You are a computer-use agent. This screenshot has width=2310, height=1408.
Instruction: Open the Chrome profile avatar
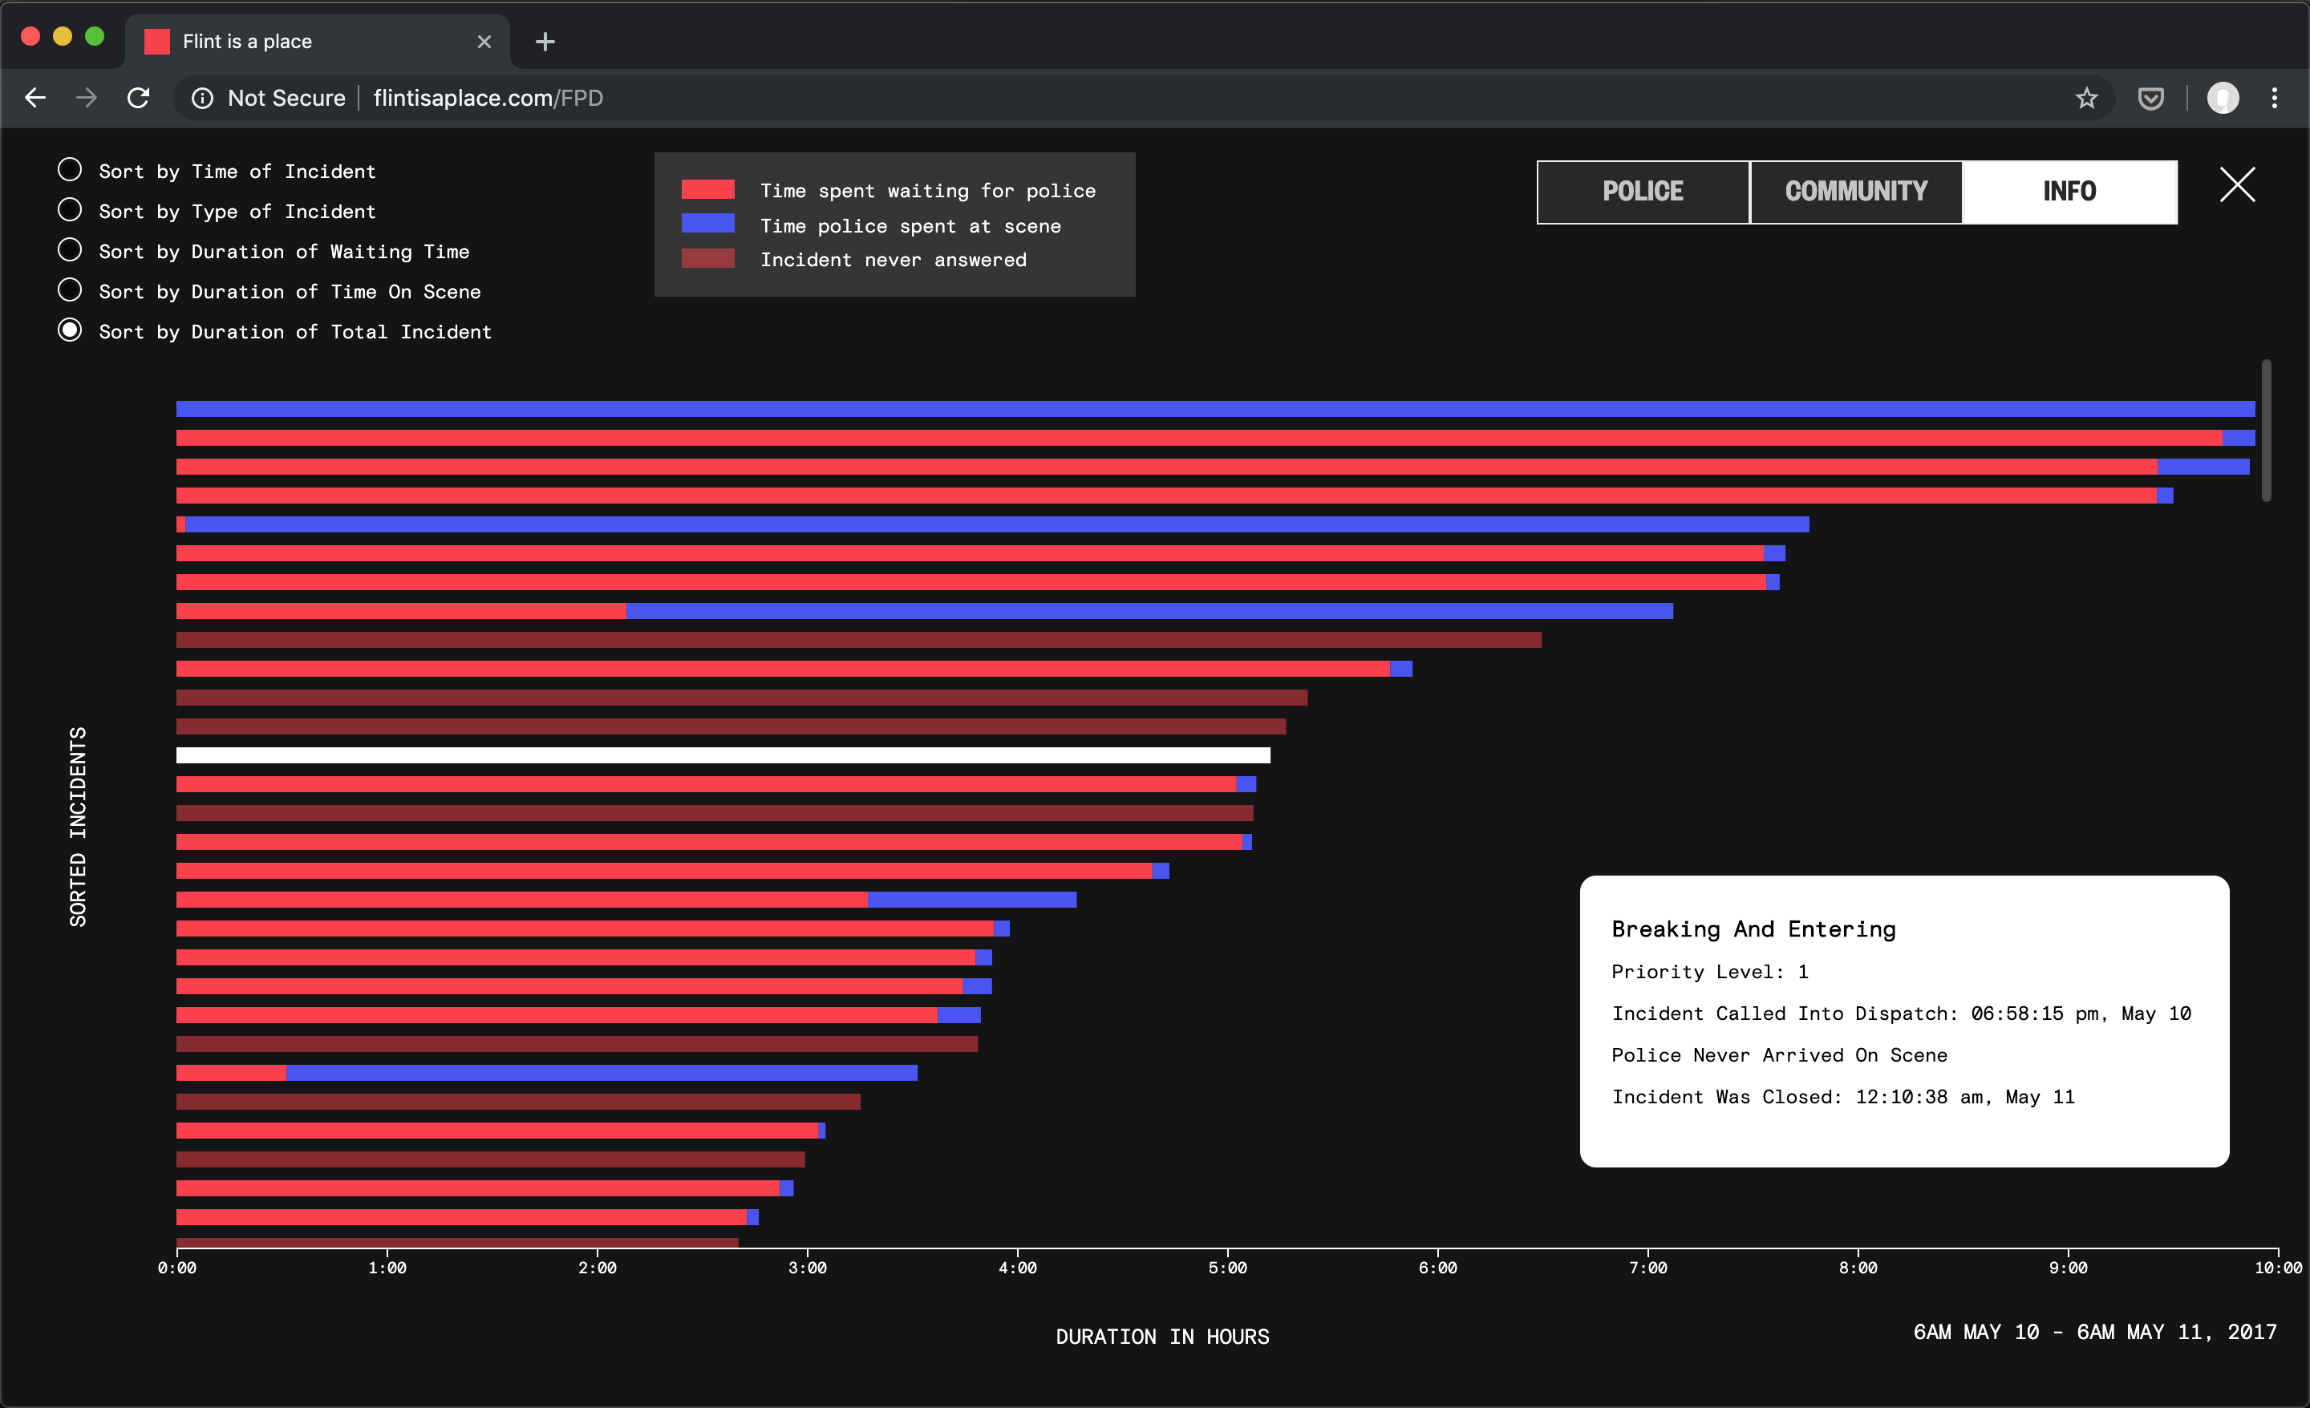tap(2222, 98)
